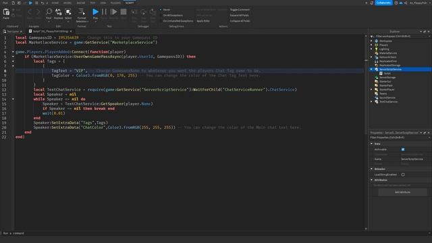Screen dimensions: 432x243
Task: Click the Workspace globe icon in Explorer
Action: coord(377,40)
